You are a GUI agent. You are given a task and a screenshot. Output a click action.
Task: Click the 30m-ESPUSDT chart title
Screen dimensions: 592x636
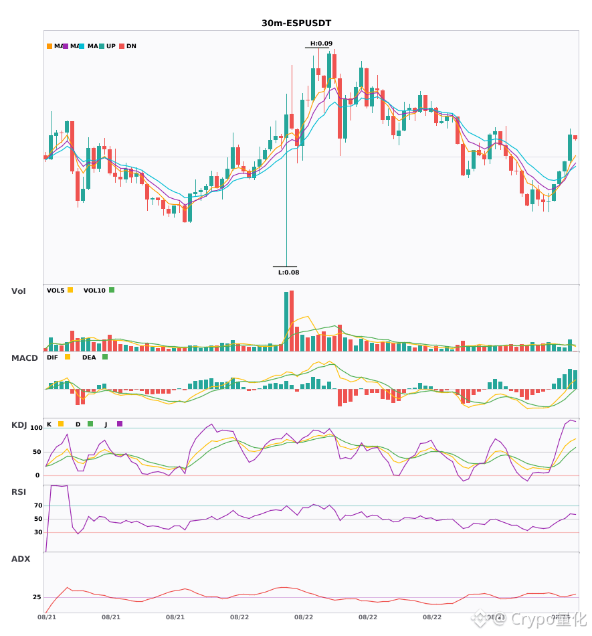(x=296, y=23)
